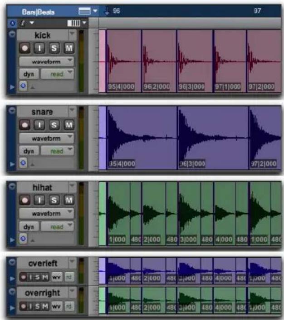Click bar 97 on the Bars|Beats ruler
Viewport: 284px width, 320px height.
(x=257, y=10)
